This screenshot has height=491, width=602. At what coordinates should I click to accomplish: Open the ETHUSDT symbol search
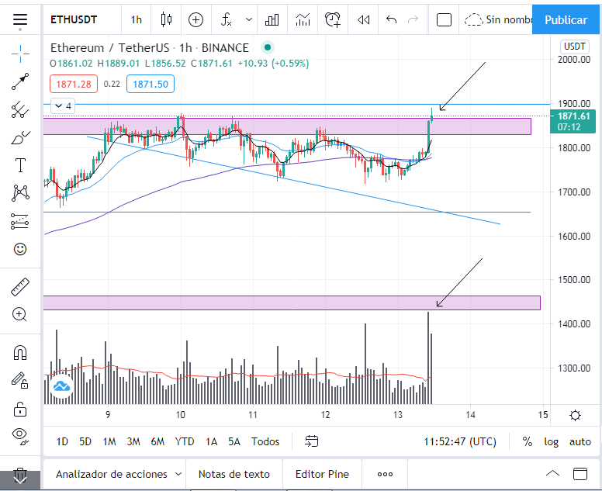pos(74,19)
